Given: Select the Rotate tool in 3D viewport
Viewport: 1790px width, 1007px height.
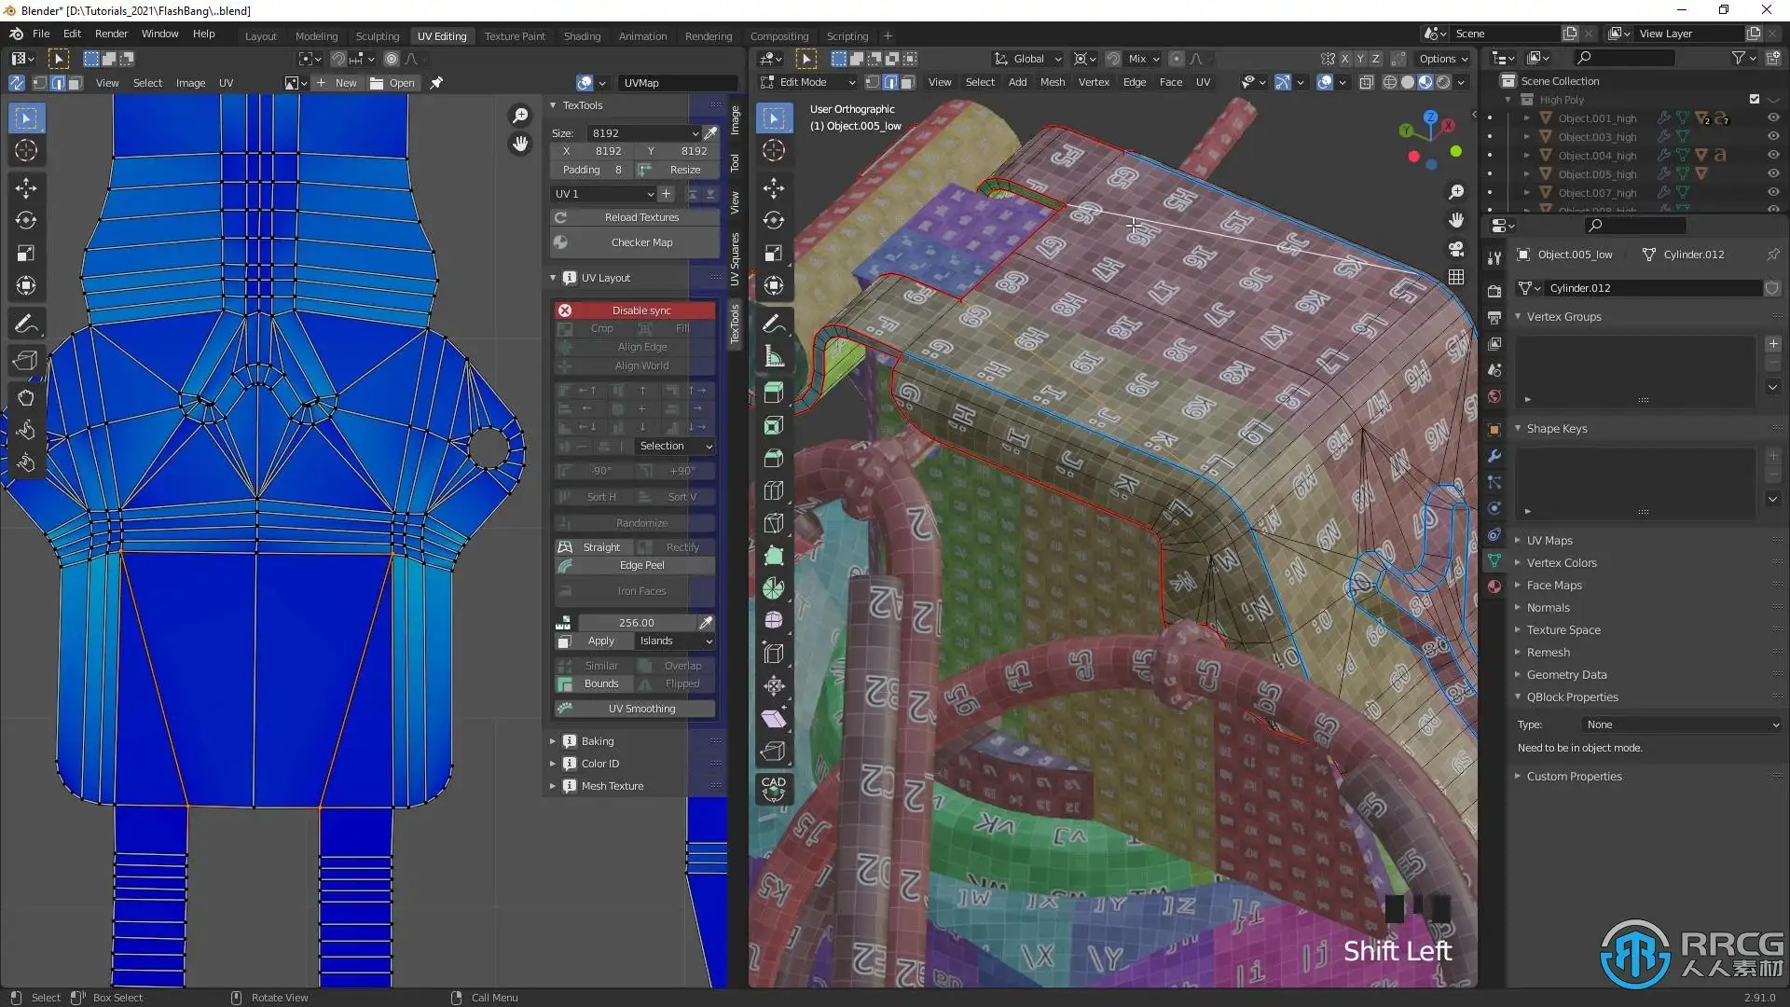Looking at the screenshot, I should pos(774,221).
